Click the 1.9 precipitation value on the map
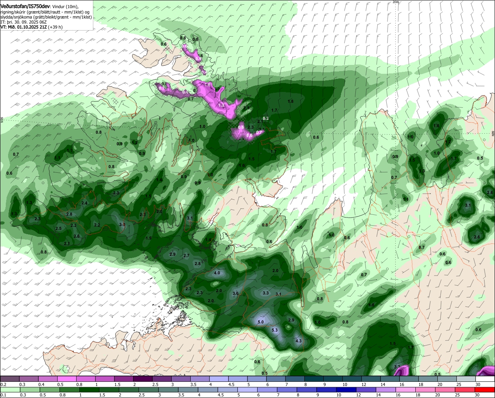Viewport: 495px width, 398px height. (148, 238)
